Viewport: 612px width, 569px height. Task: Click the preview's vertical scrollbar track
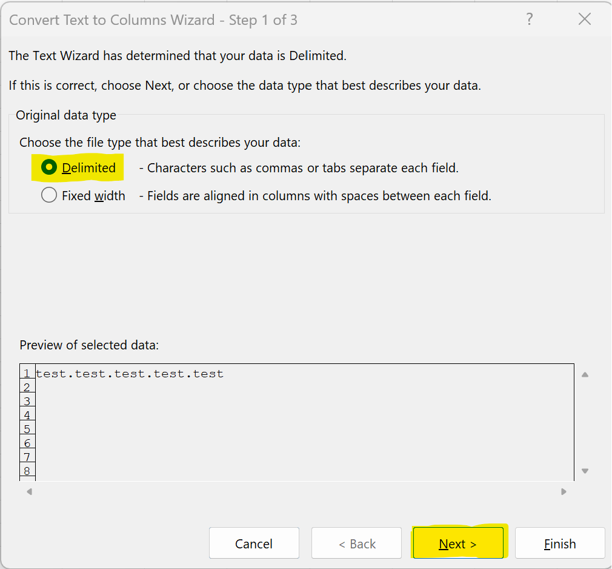coord(585,423)
